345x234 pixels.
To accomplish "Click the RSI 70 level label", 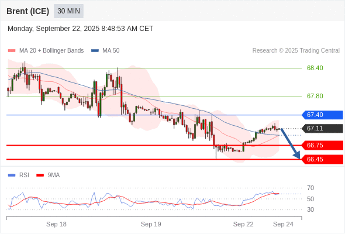I will (310, 188).
